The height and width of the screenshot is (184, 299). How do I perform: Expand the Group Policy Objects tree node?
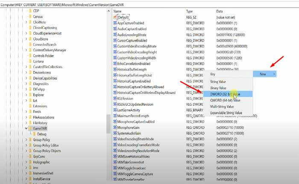tap(26, 151)
